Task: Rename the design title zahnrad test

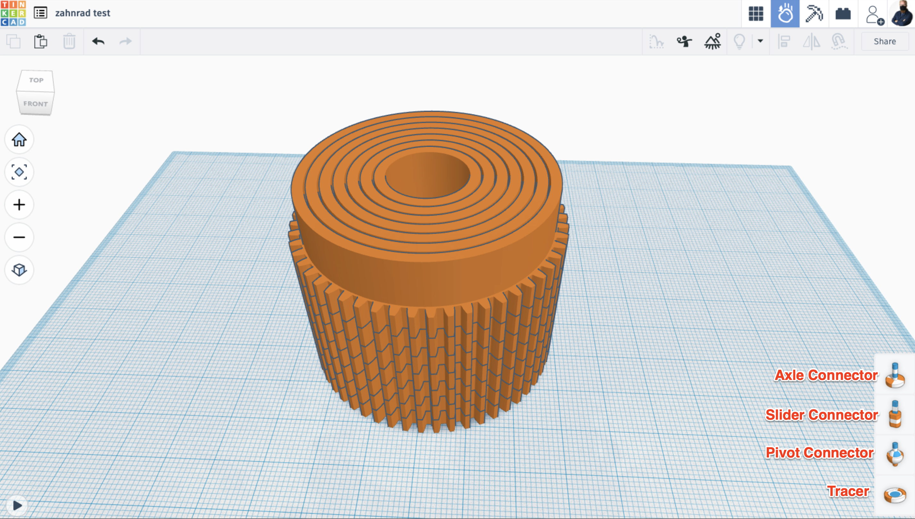Action: click(x=83, y=13)
